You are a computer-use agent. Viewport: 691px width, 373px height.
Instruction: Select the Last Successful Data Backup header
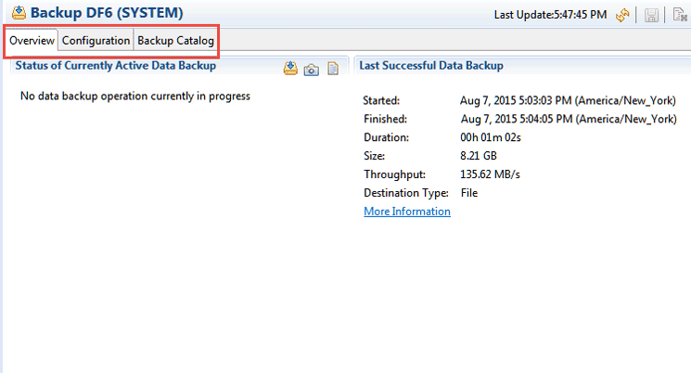coord(431,66)
